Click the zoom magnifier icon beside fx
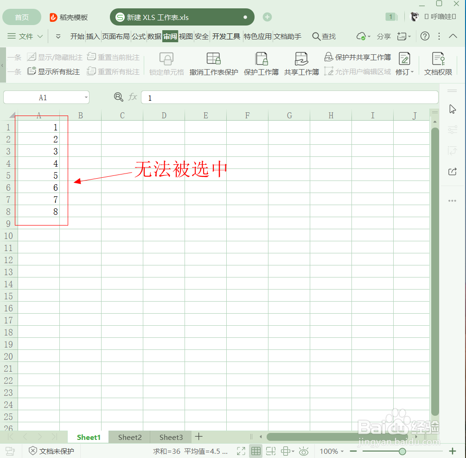 pos(119,97)
